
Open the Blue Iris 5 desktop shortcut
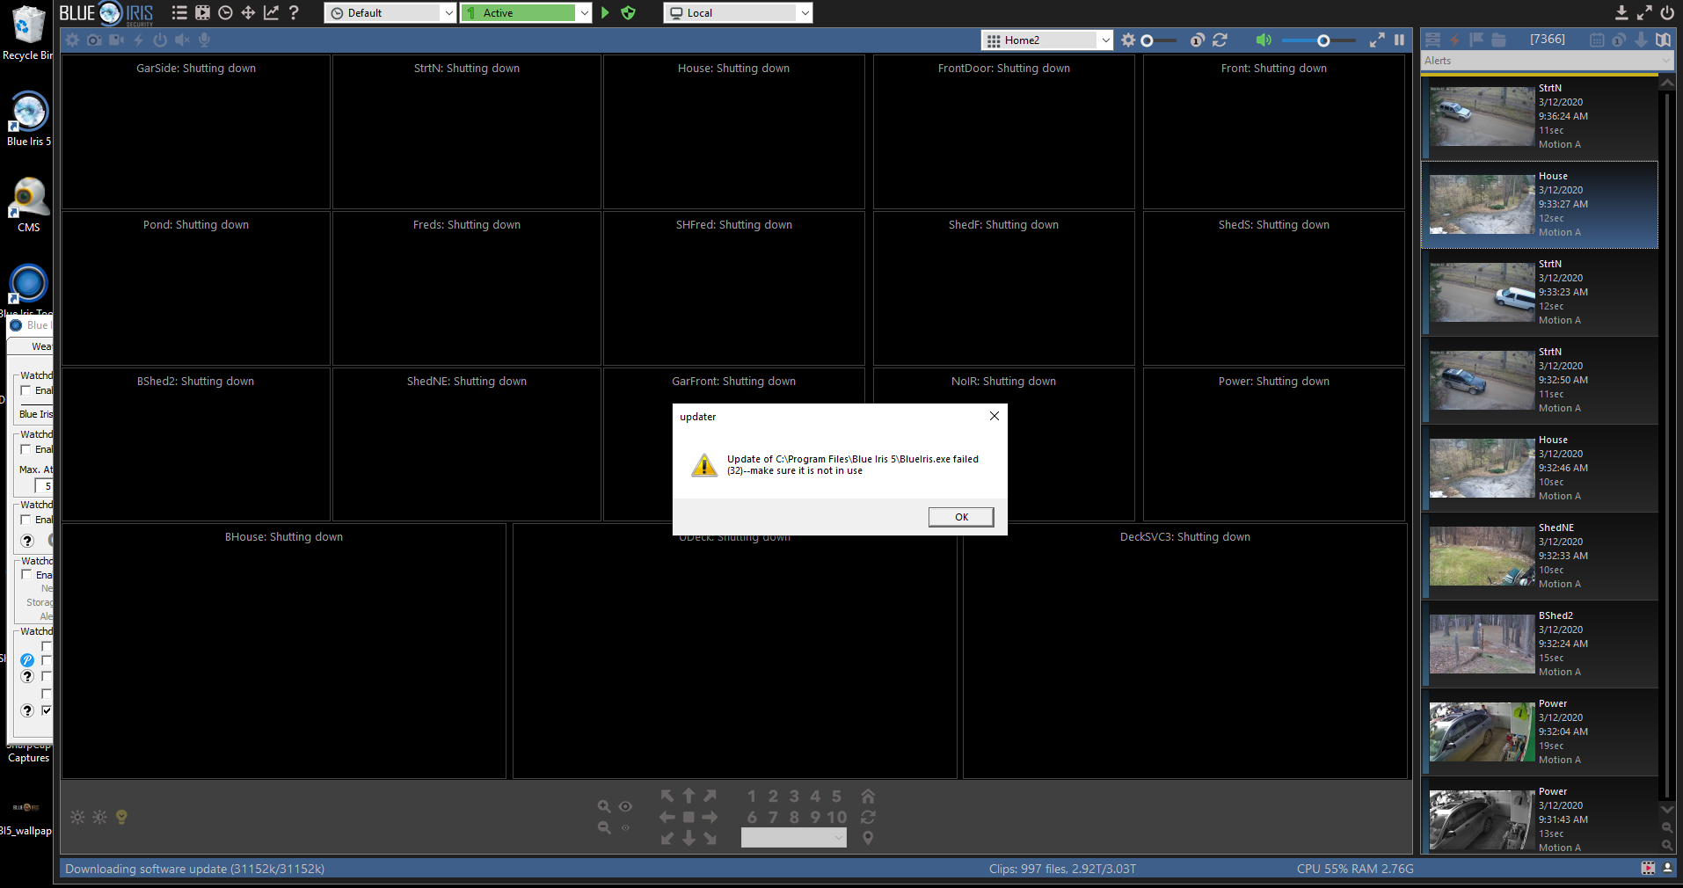point(29,119)
